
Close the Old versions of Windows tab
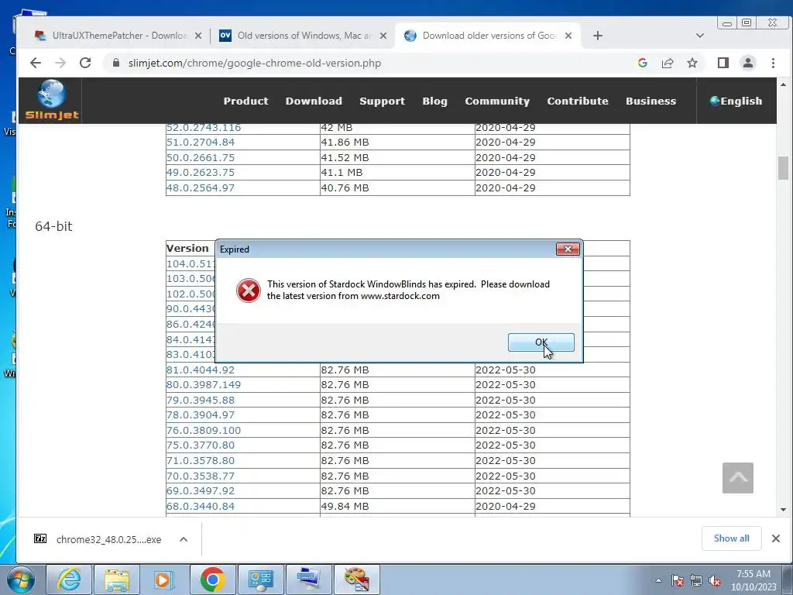pos(383,36)
